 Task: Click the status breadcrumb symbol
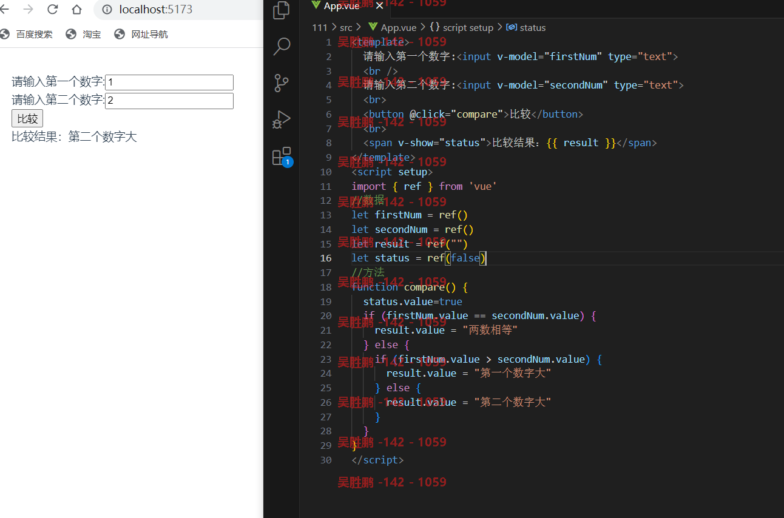[x=526, y=28]
